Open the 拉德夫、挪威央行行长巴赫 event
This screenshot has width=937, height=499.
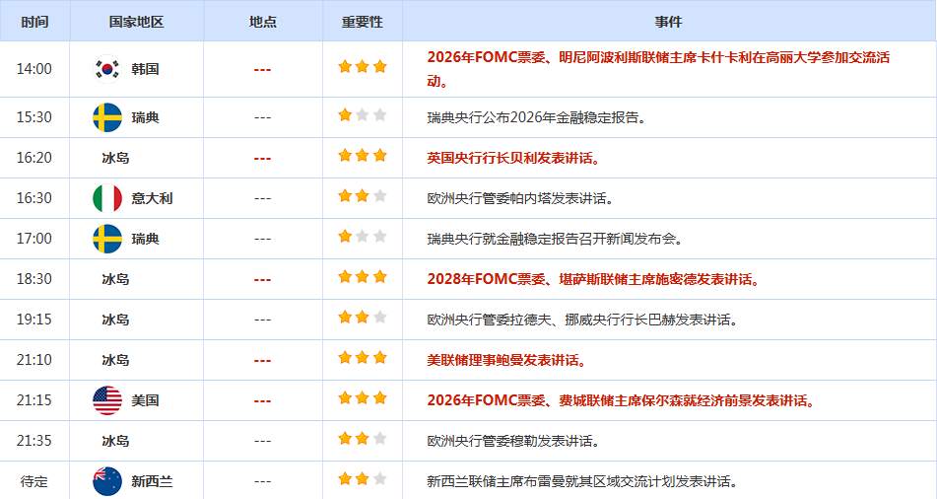[582, 320]
